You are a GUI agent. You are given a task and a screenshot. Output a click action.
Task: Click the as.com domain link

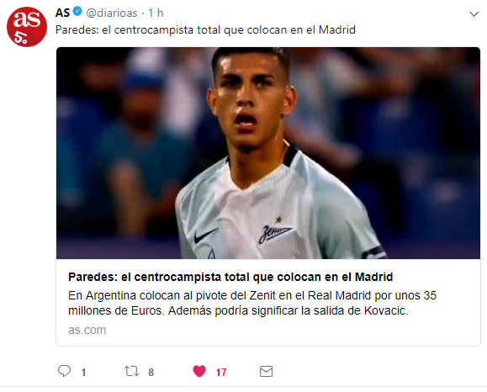(x=87, y=330)
